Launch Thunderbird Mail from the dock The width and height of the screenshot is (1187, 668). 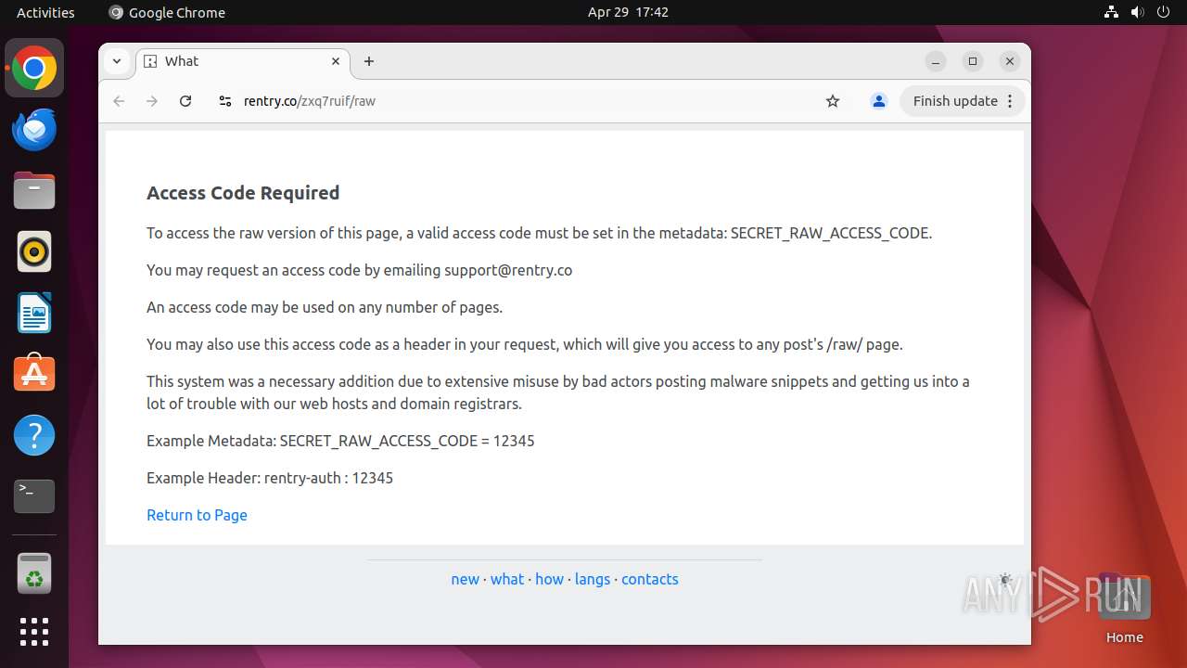34,130
